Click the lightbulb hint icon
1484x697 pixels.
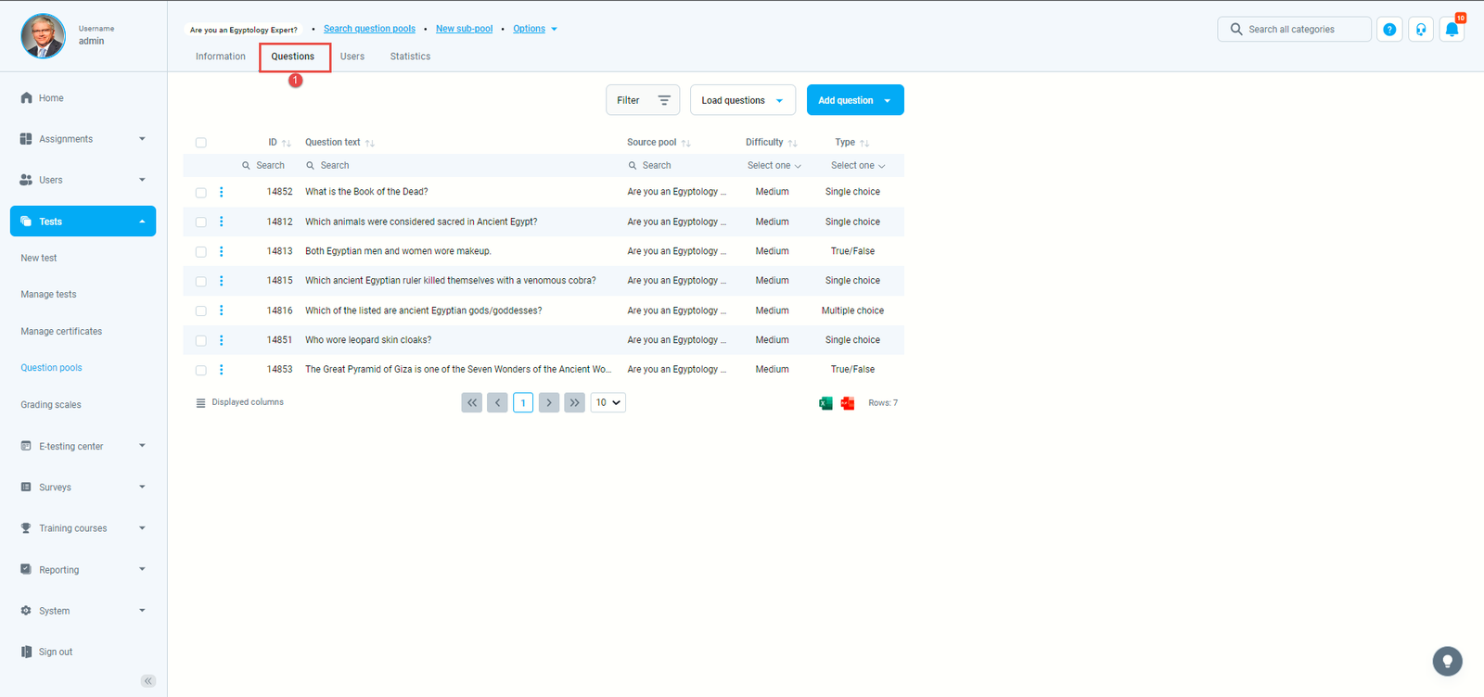tap(1447, 661)
